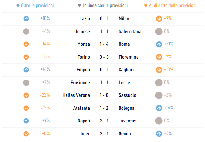
Task: Click the -22% value for Hellas Verona
Action: point(45,95)
